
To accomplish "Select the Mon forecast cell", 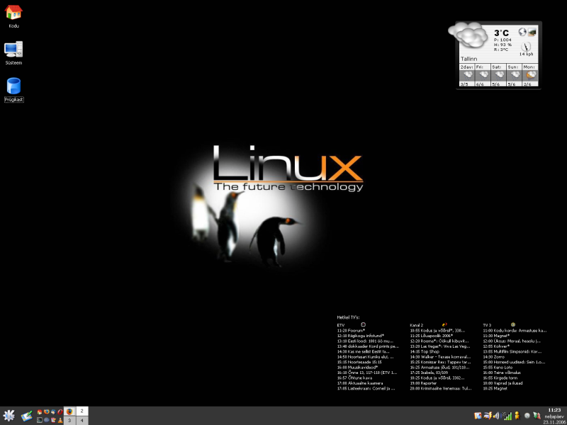I will coord(530,75).
